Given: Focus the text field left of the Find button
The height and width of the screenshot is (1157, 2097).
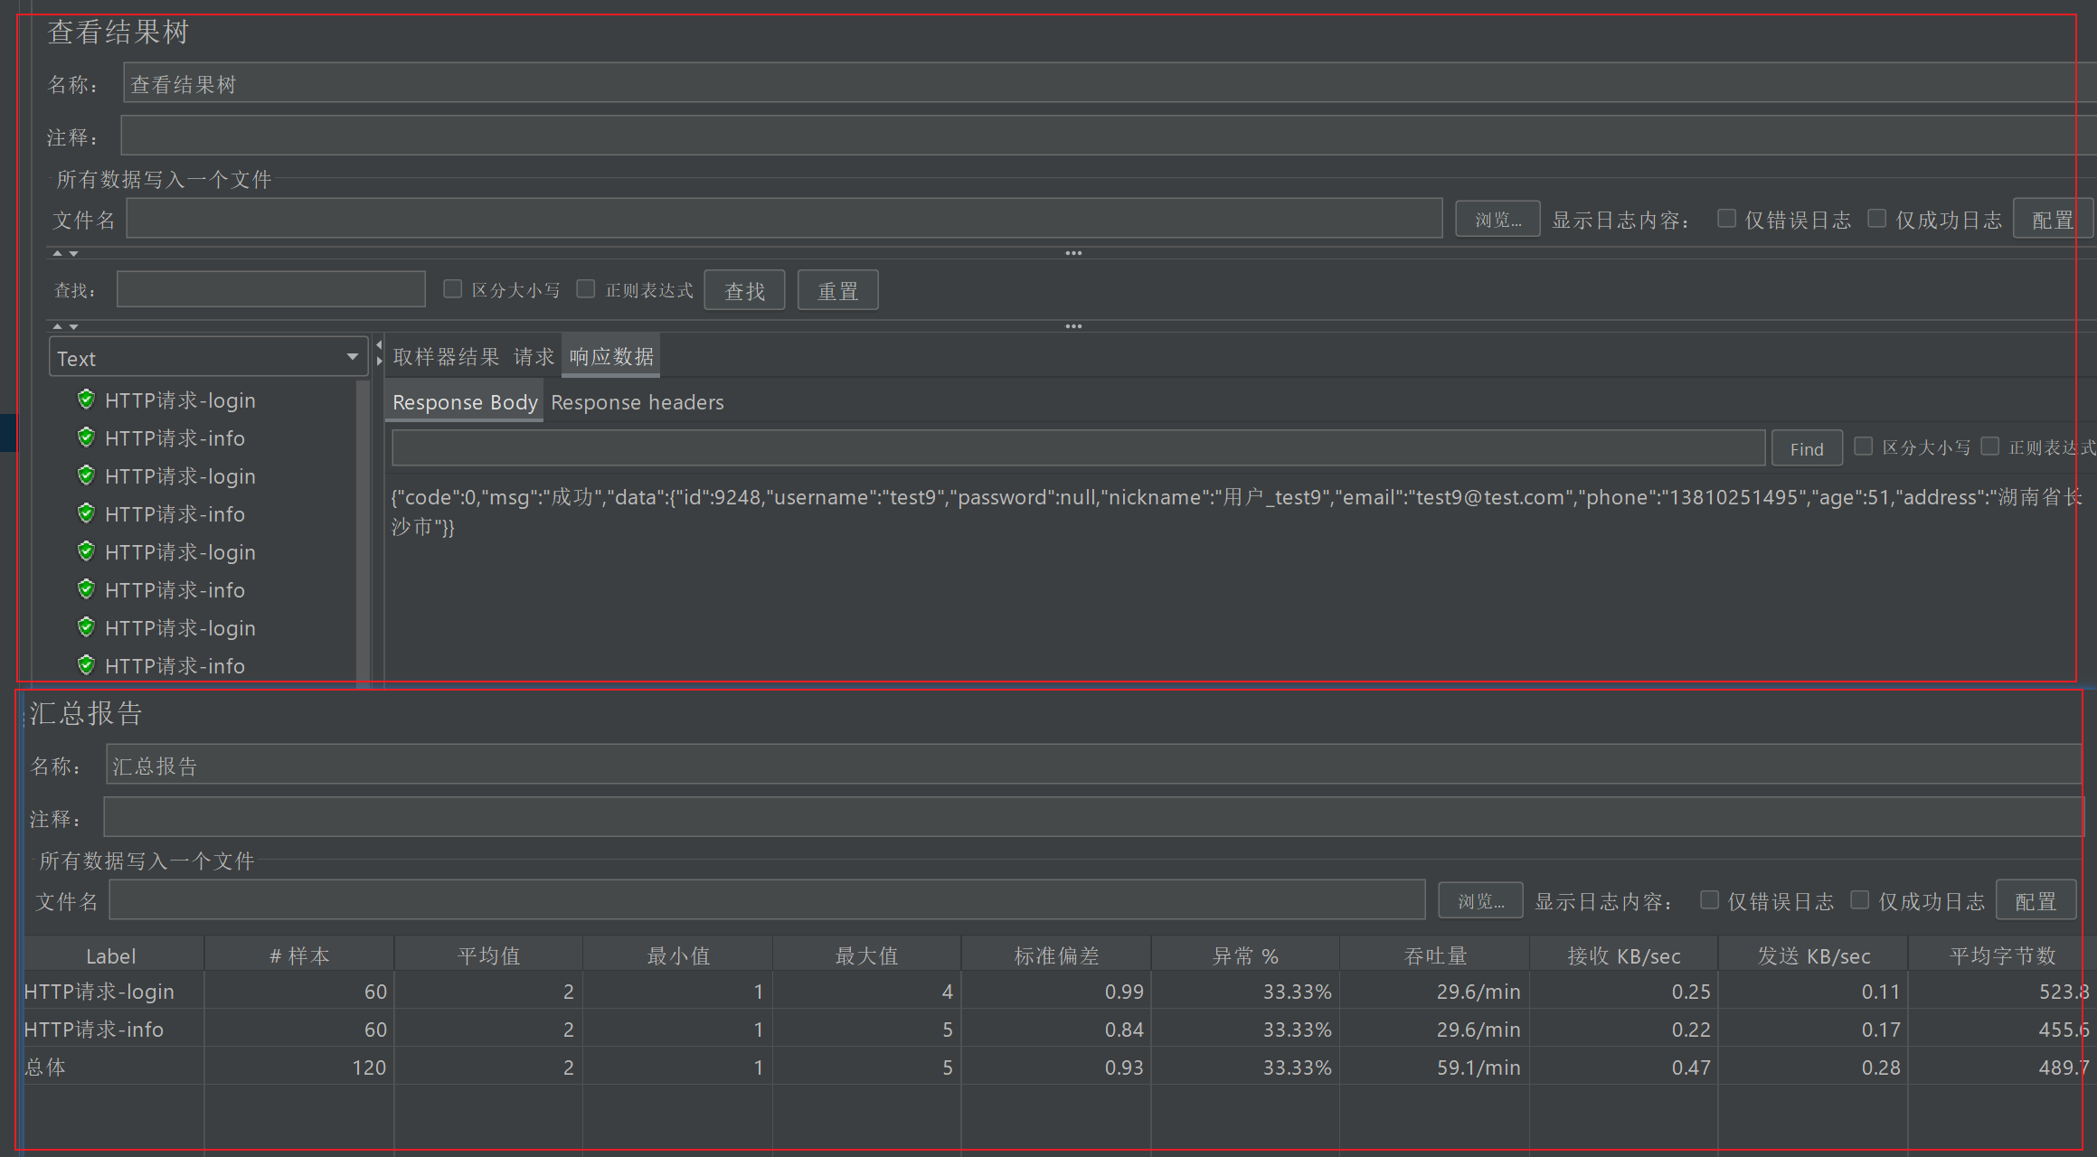Looking at the screenshot, I should [x=1078, y=448].
